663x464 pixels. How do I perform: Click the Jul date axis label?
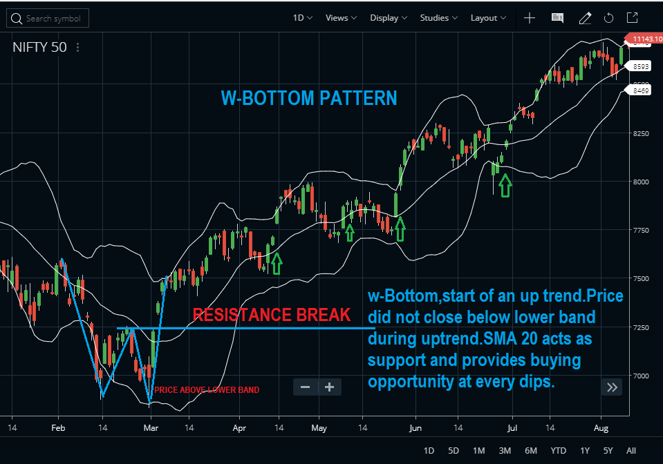coord(512,427)
